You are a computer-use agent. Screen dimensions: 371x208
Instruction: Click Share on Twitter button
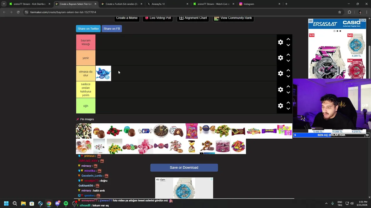point(88,29)
